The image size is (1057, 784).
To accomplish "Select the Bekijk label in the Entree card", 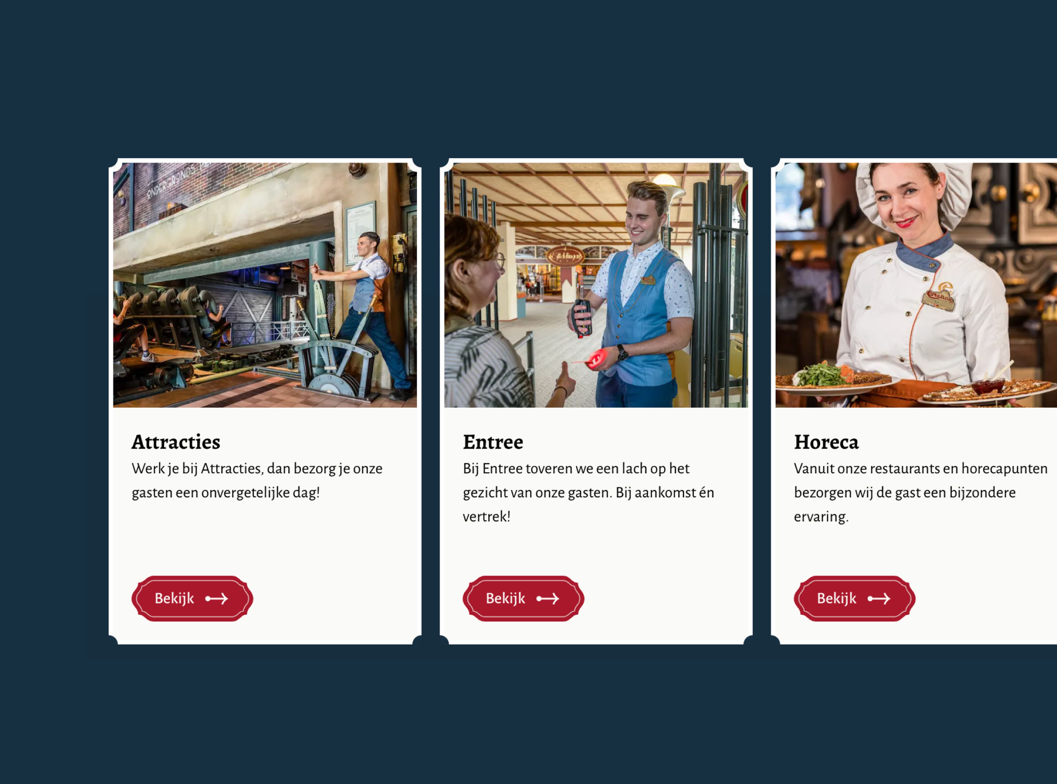I will point(505,598).
